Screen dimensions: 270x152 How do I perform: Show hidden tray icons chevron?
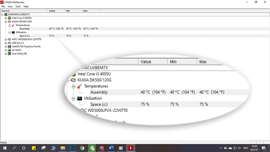[x=221, y=148]
